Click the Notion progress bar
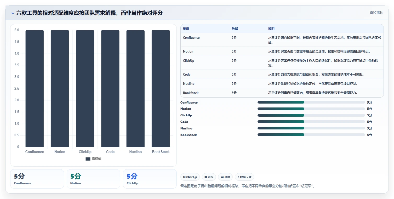Screen dimensions: 394x199 point(311,109)
